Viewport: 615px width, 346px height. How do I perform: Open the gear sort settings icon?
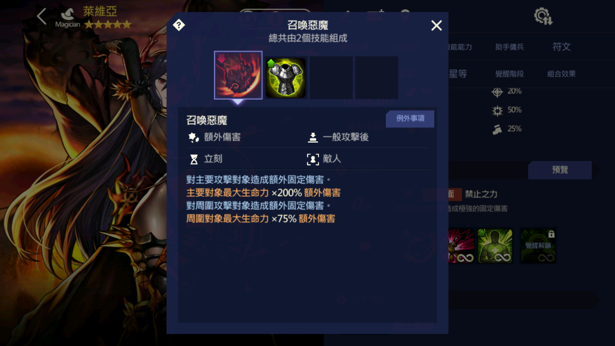point(543,16)
